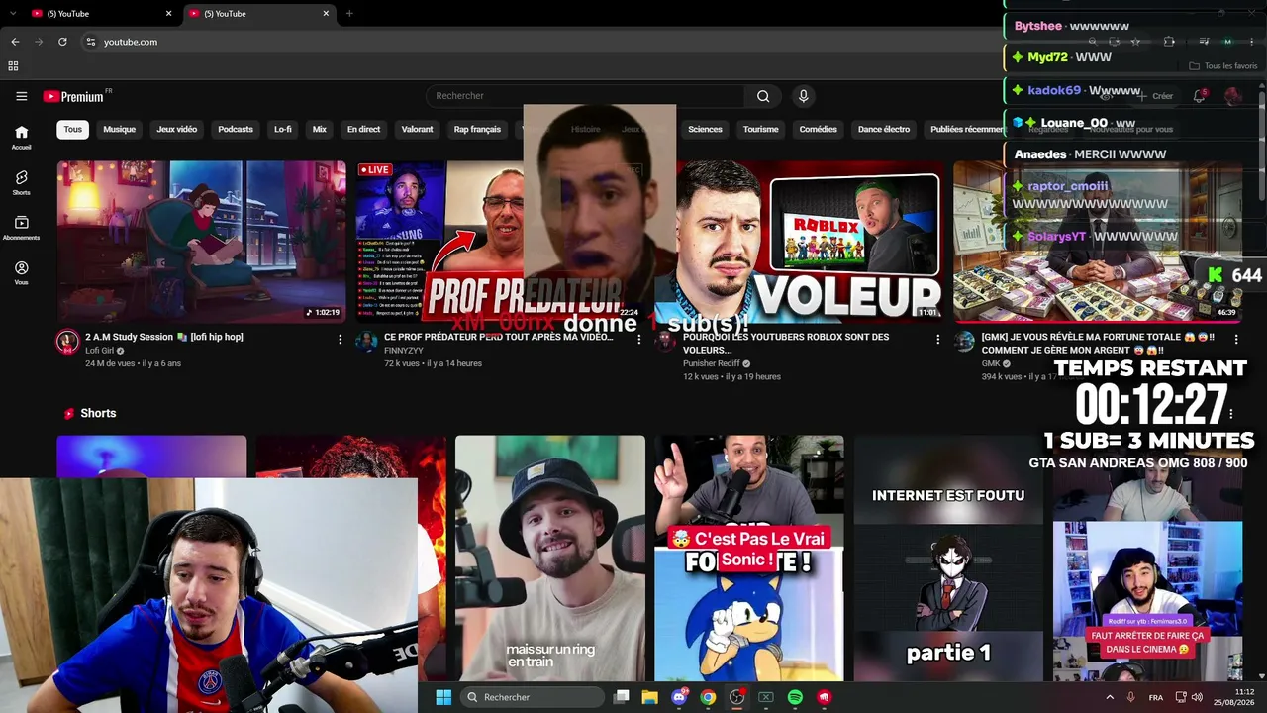Image resolution: width=1267 pixels, height=713 pixels.
Task: Open options for 2 A.M Study Session video
Action: [x=341, y=339]
